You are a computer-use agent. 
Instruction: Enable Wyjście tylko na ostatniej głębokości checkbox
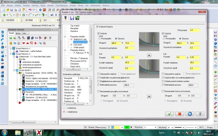163,78
